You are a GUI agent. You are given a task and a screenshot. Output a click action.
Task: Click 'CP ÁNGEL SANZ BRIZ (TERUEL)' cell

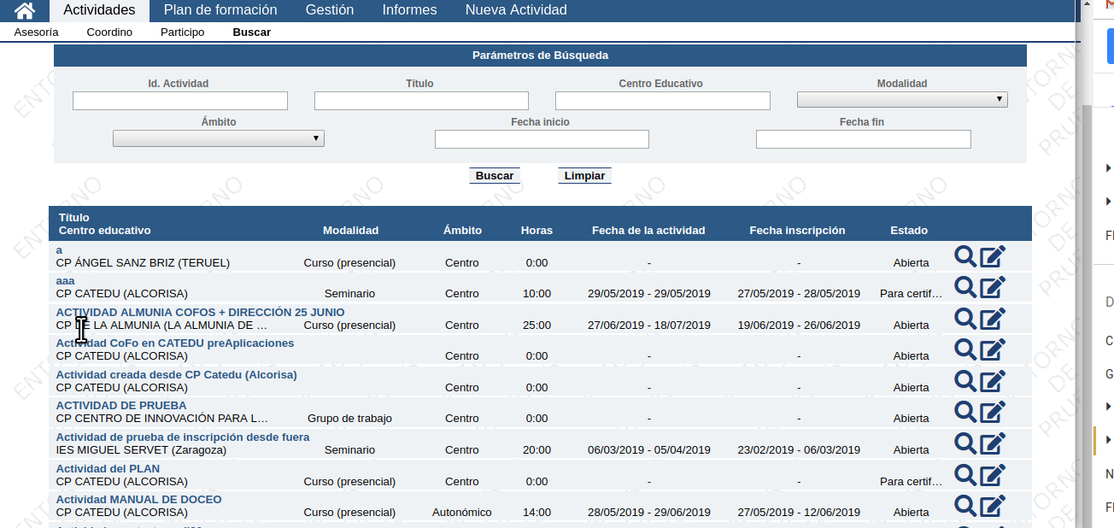point(143,263)
